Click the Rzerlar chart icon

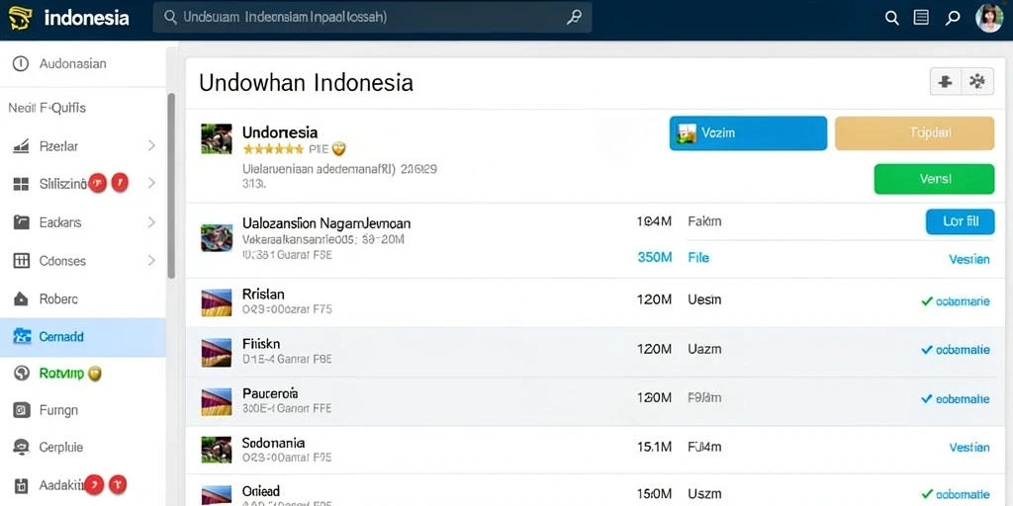click(x=21, y=146)
